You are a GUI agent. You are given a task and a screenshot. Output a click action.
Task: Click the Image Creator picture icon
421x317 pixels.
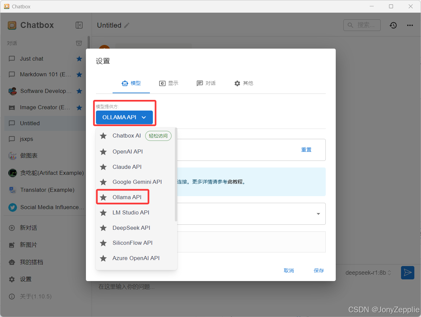point(12,108)
